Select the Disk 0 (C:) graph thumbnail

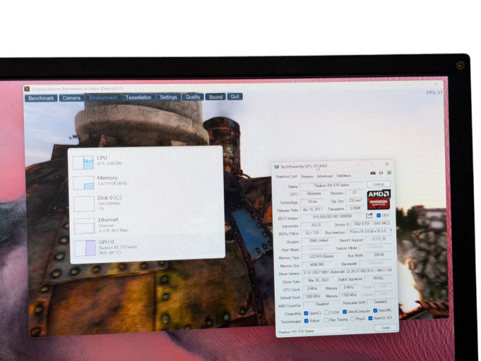pos(84,204)
